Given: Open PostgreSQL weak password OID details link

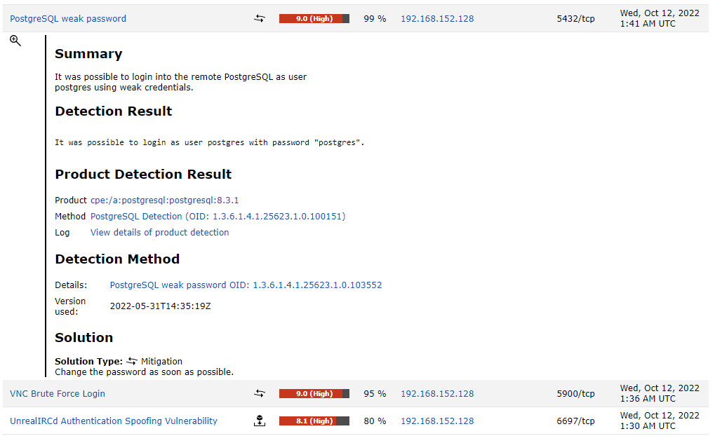Looking at the screenshot, I should [x=246, y=285].
